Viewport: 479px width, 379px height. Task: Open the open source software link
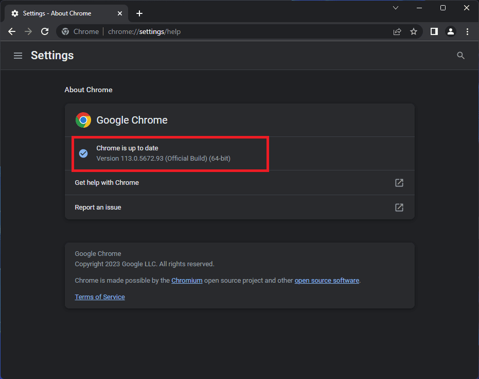[327, 281]
